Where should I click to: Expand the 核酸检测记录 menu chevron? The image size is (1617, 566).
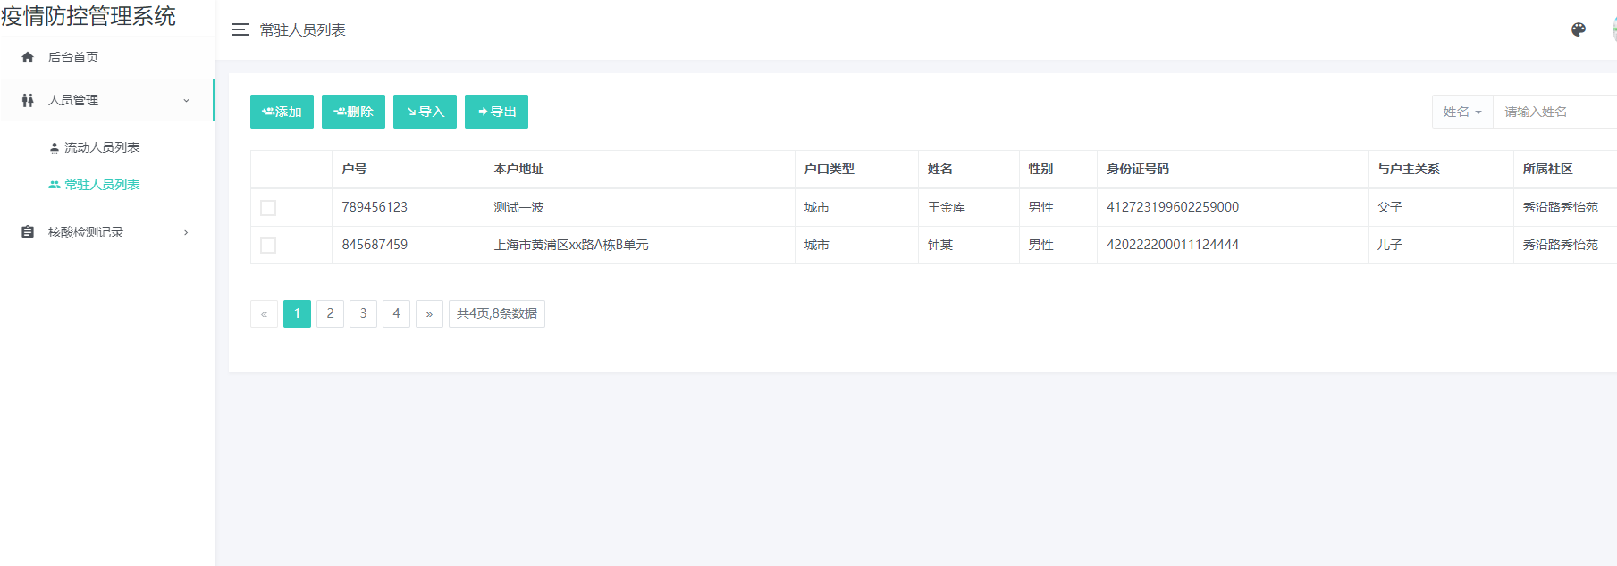point(186,232)
